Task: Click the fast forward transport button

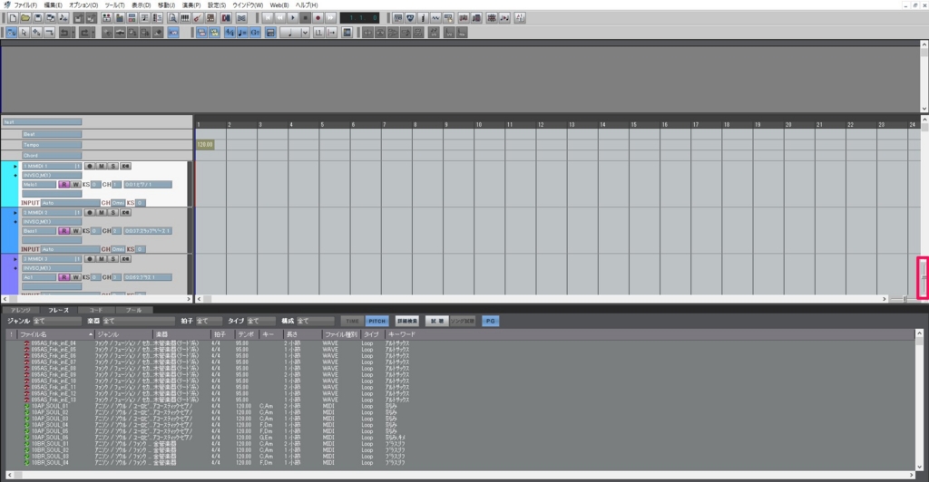Action: pyautogui.click(x=330, y=18)
